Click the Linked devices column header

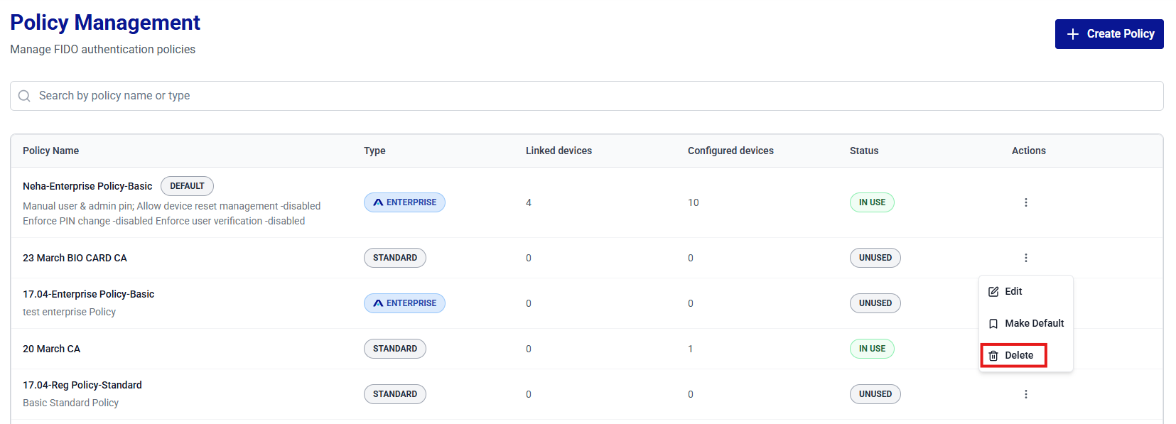559,151
